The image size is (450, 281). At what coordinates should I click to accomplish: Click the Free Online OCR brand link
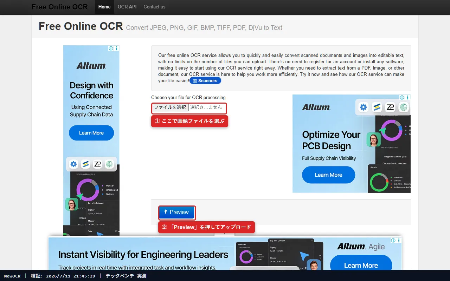(x=60, y=7)
